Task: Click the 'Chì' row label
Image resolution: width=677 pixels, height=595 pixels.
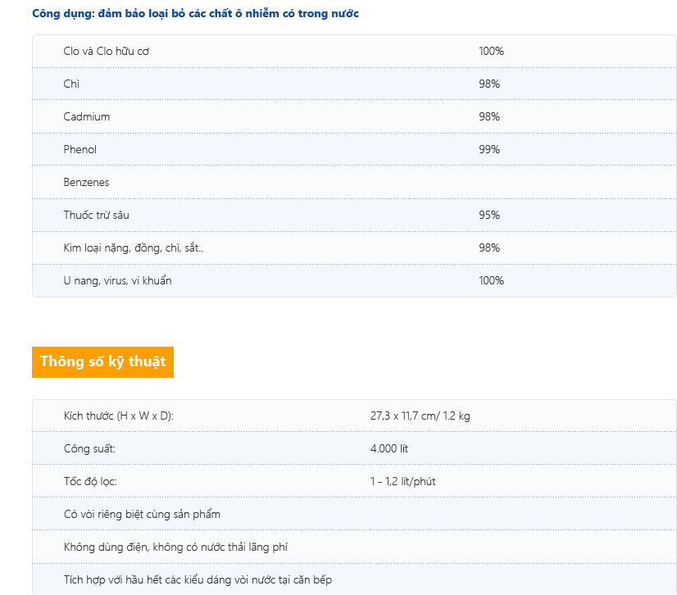Action: (x=71, y=84)
